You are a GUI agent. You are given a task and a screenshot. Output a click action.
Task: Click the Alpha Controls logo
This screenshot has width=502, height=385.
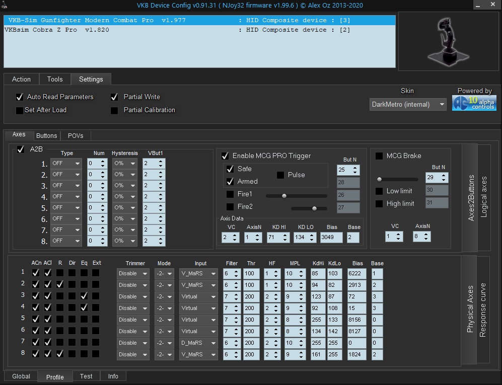click(474, 103)
